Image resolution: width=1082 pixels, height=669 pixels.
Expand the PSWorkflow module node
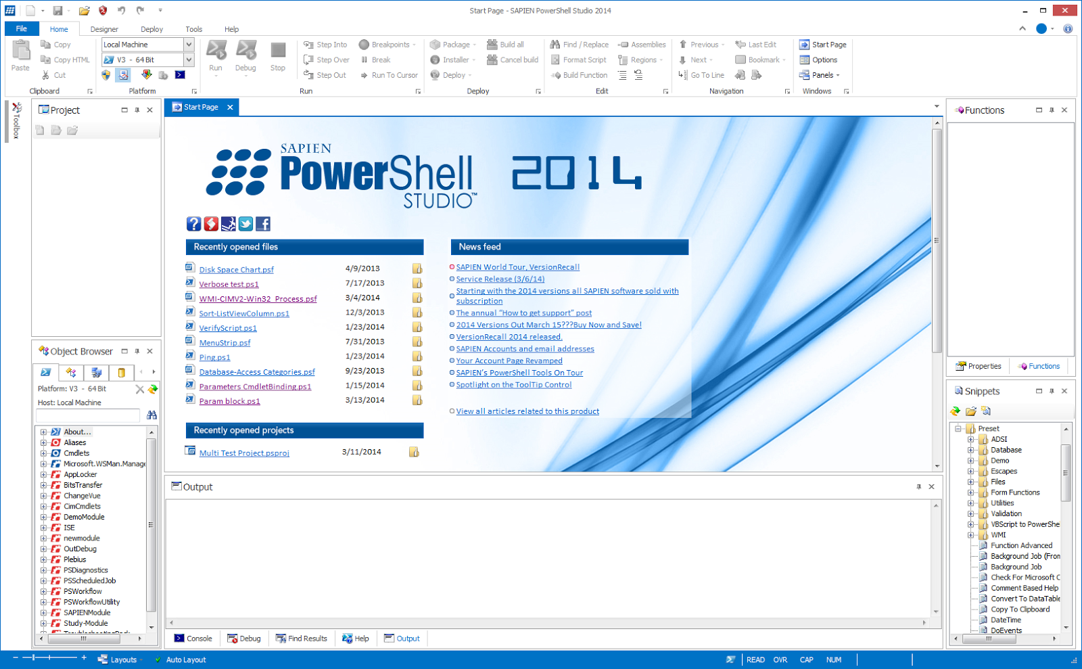coord(43,591)
